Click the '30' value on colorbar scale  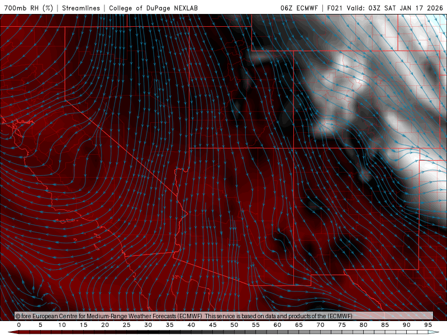[148, 325]
